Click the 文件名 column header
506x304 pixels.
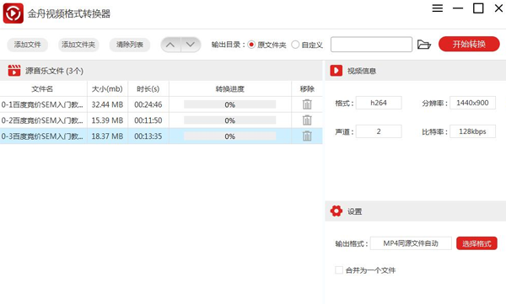[x=43, y=89]
